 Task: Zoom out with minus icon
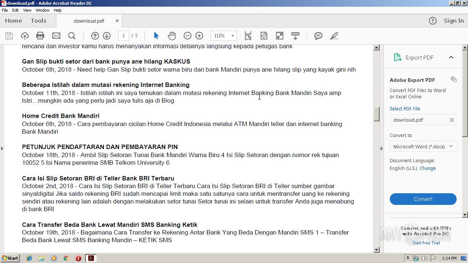point(187,36)
